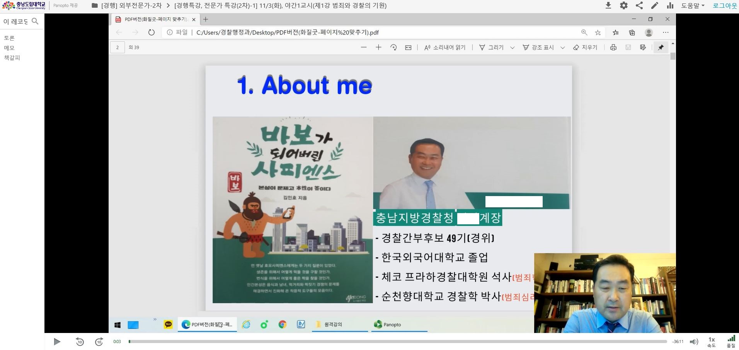Open the Edge collections icon
739x350 pixels.
coord(632,32)
